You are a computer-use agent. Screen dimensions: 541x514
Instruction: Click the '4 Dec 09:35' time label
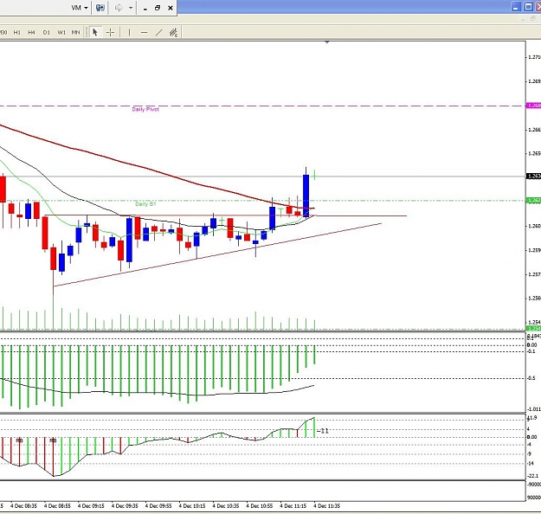click(125, 506)
